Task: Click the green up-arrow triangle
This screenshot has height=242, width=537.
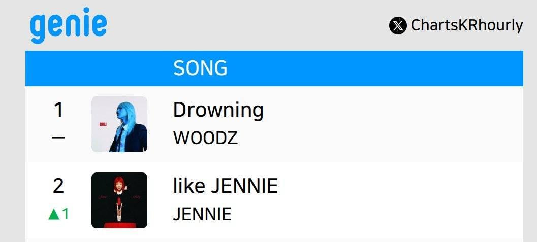Action: pyautogui.click(x=54, y=214)
